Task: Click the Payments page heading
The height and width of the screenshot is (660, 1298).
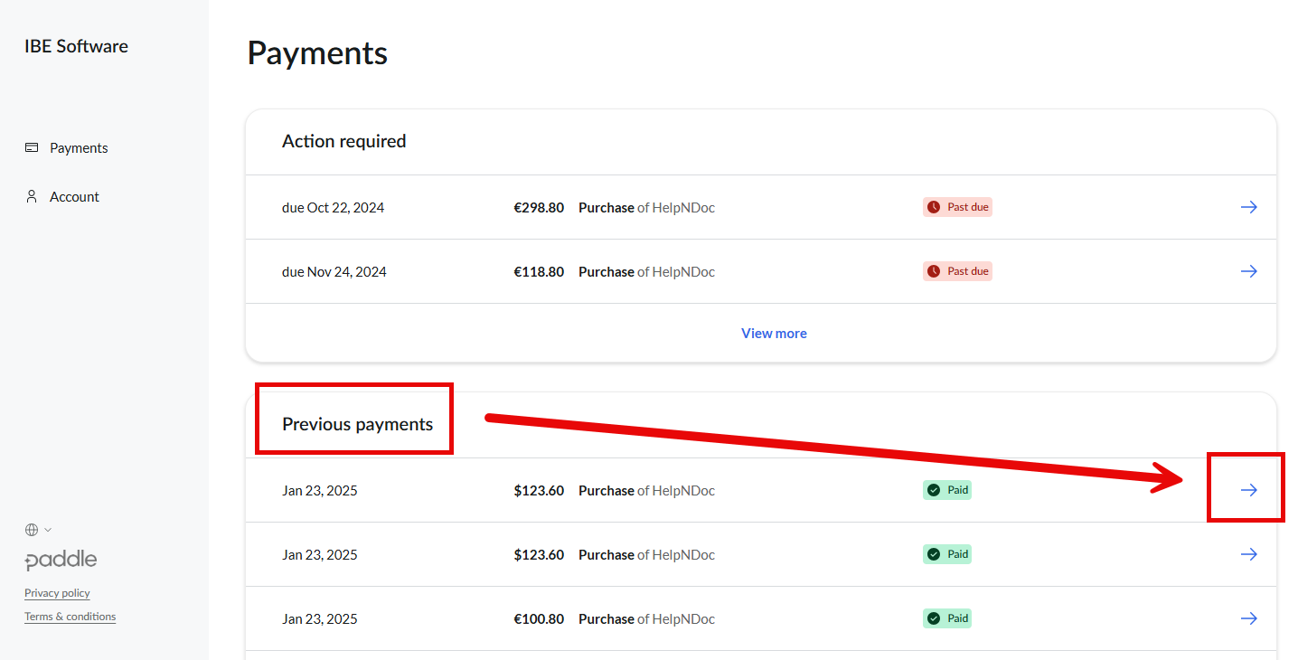Action: click(x=317, y=53)
